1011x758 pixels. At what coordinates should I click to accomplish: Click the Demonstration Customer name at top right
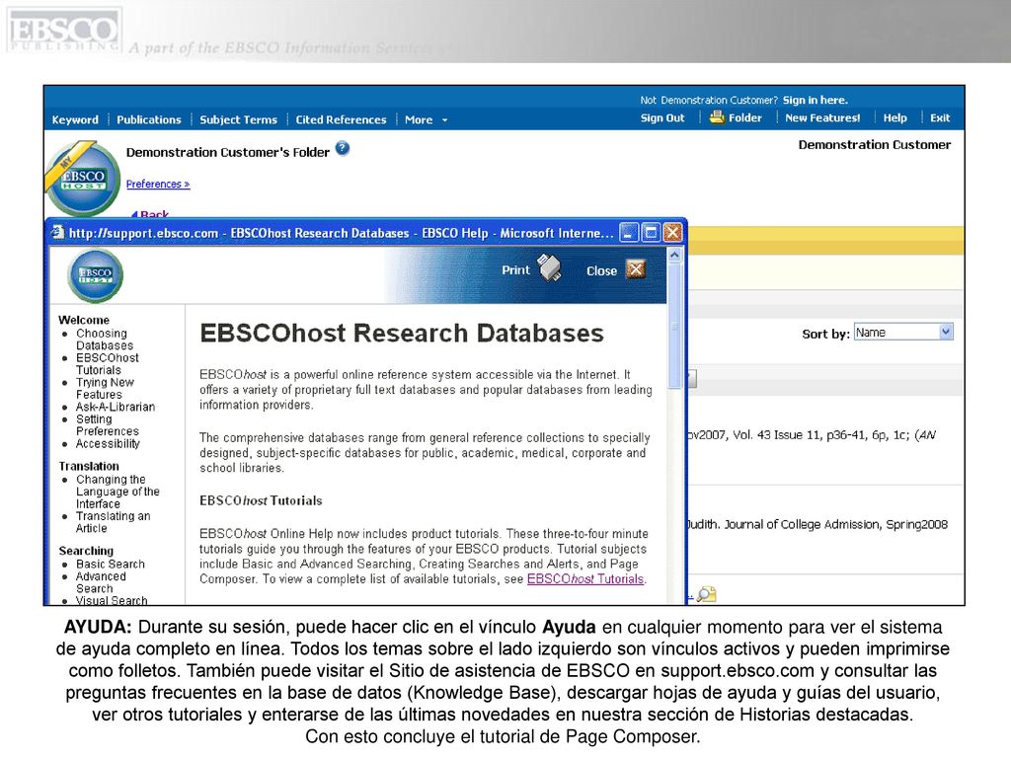pyautogui.click(x=875, y=145)
